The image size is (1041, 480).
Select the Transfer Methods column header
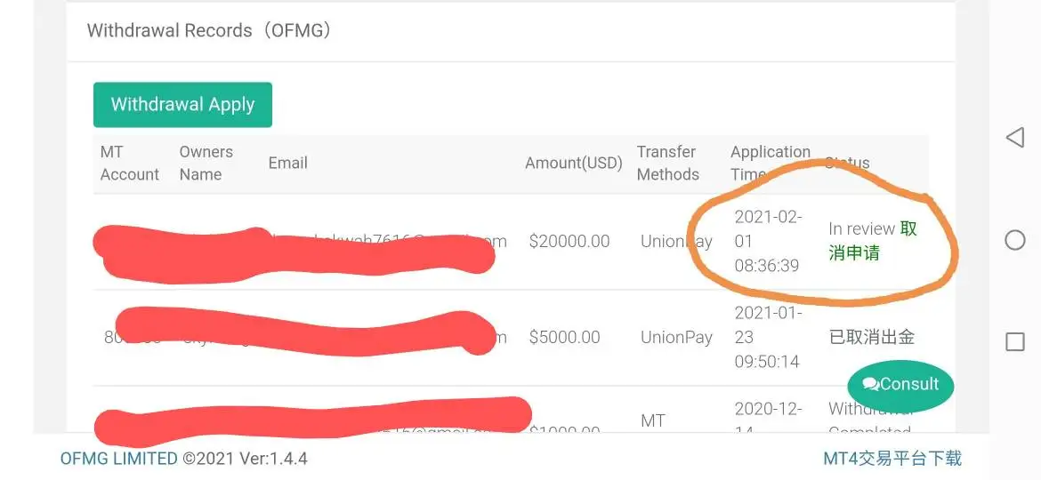[x=668, y=164]
